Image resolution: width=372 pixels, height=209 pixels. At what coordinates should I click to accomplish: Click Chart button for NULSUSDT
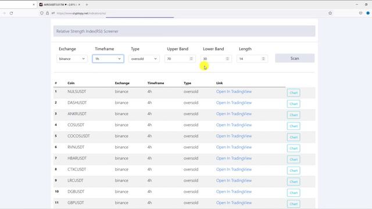coord(294,93)
